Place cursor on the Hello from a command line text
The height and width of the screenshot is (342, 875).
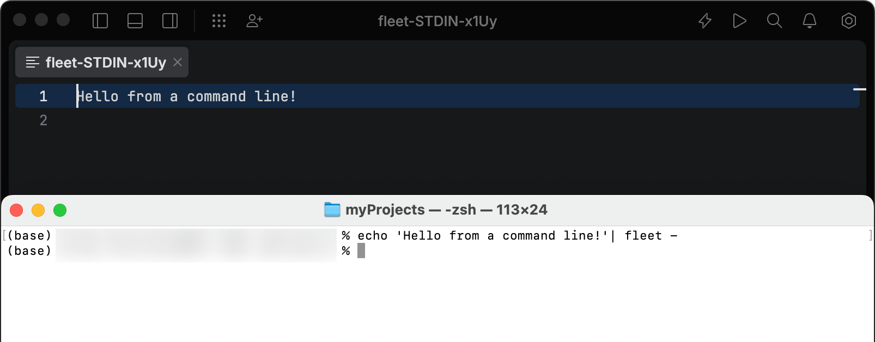point(187,96)
